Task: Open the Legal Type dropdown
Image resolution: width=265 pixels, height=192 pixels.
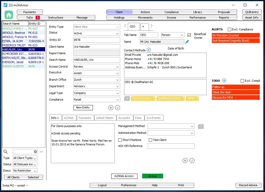Action: click(x=97, y=93)
